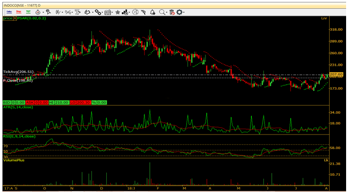349x193 pixels.
Task: Click the VolumePlus panel label
Action: (x=14, y=160)
